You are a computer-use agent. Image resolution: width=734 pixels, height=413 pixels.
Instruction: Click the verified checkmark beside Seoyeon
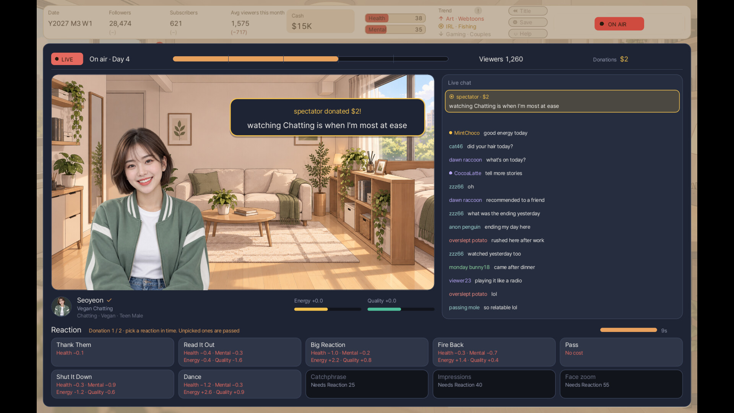point(109,300)
